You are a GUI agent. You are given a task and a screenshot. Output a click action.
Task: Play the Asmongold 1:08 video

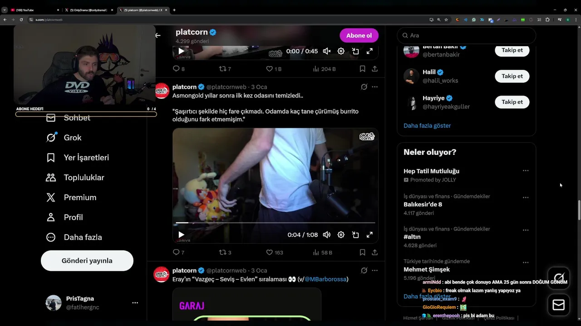pos(181,235)
